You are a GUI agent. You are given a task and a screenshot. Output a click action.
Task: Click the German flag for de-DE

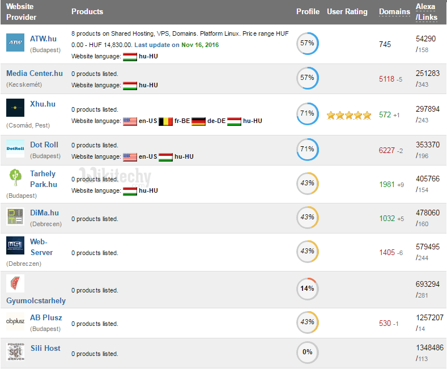[198, 121]
